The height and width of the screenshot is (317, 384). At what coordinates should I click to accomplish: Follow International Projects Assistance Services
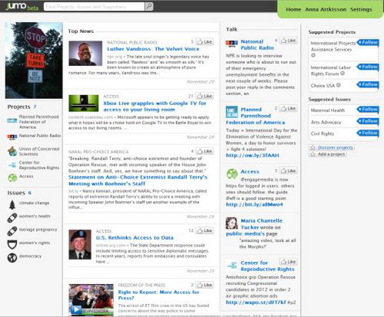[x=368, y=42]
